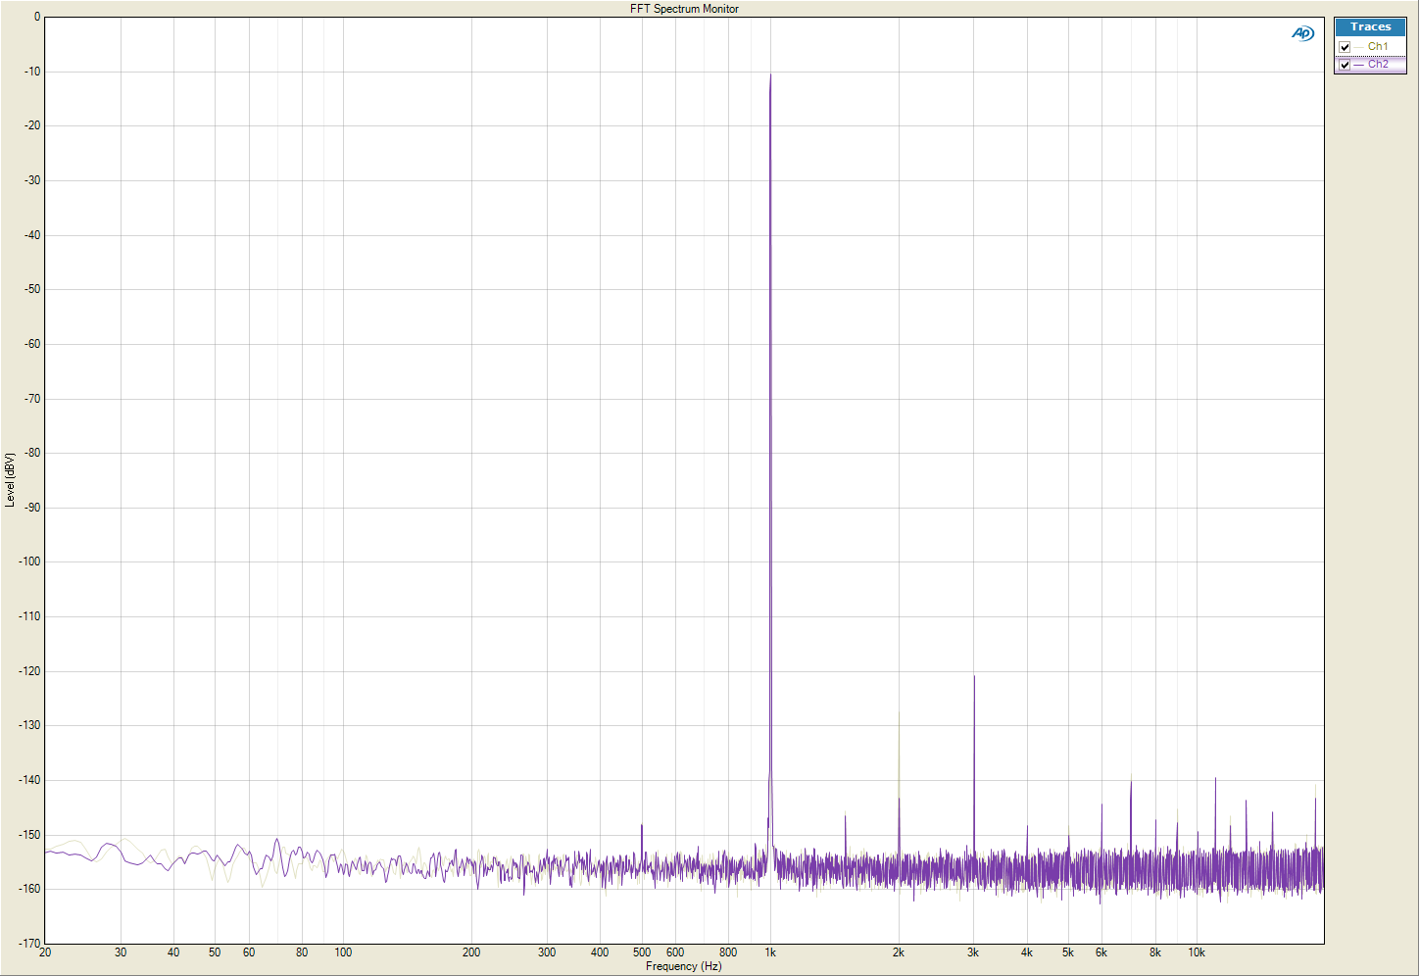Click the 3k frequency axis label
Viewport: 1419px width, 976px height.
pos(973,952)
